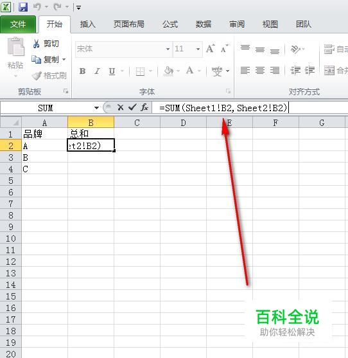The image size is (348, 358).
Task: Align text left
Action: [x=245, y=70]
